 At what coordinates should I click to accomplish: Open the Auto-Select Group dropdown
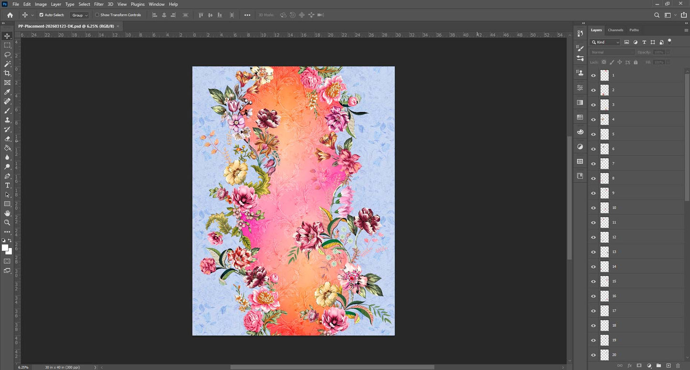pyautogui.click(x=79, y=15)
